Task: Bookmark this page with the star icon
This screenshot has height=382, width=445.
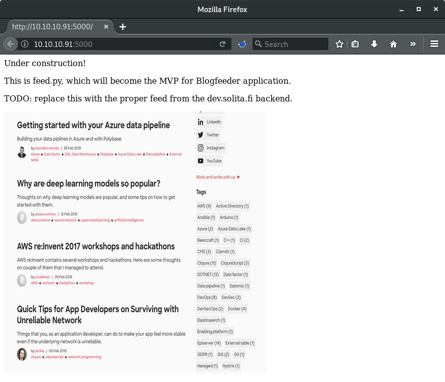Action: pyautogui.click(x=339, y=44)
